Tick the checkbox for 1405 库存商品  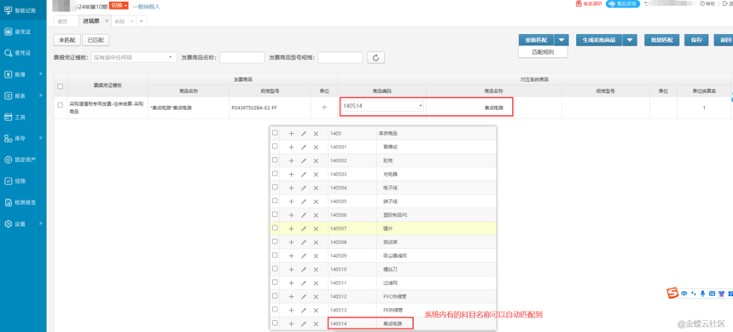tap(275, 133)
